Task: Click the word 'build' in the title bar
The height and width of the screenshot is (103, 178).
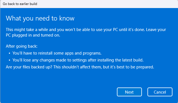Action: coord(33,4)
